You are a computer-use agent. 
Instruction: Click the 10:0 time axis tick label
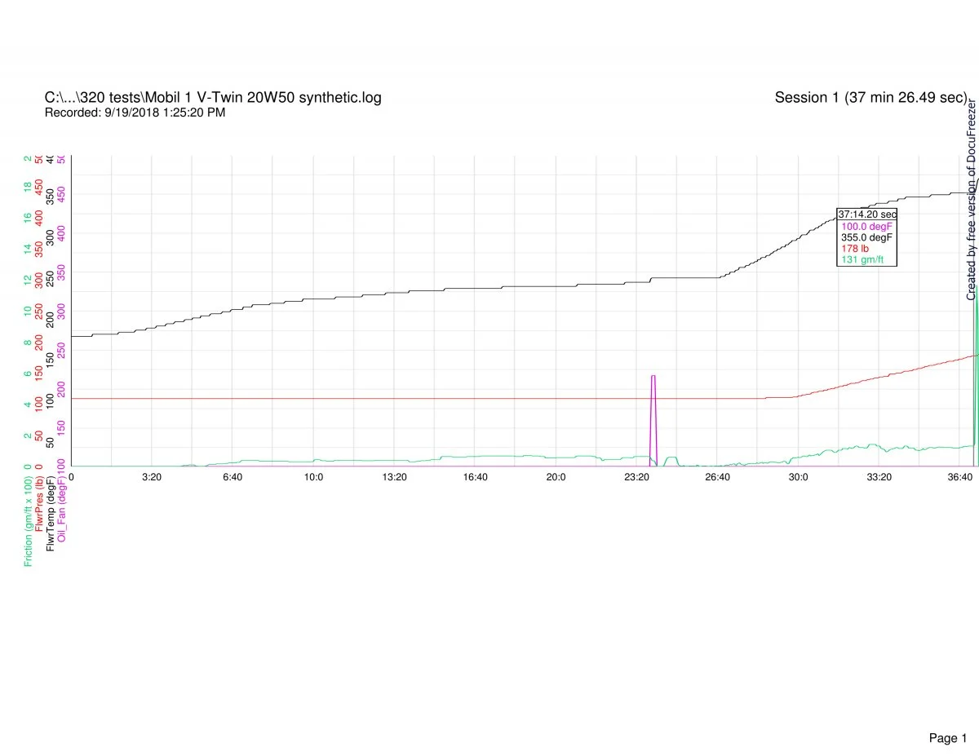313,476
